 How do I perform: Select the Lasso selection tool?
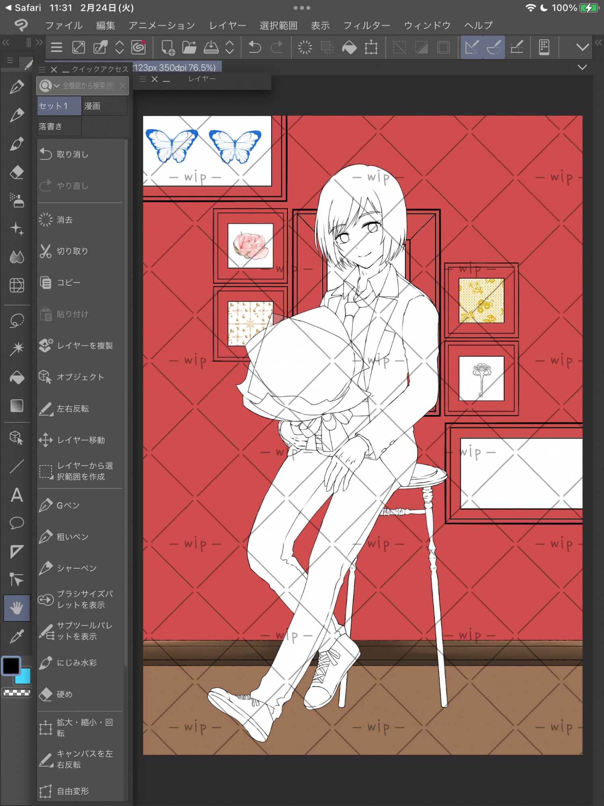[x=17, y=321]
